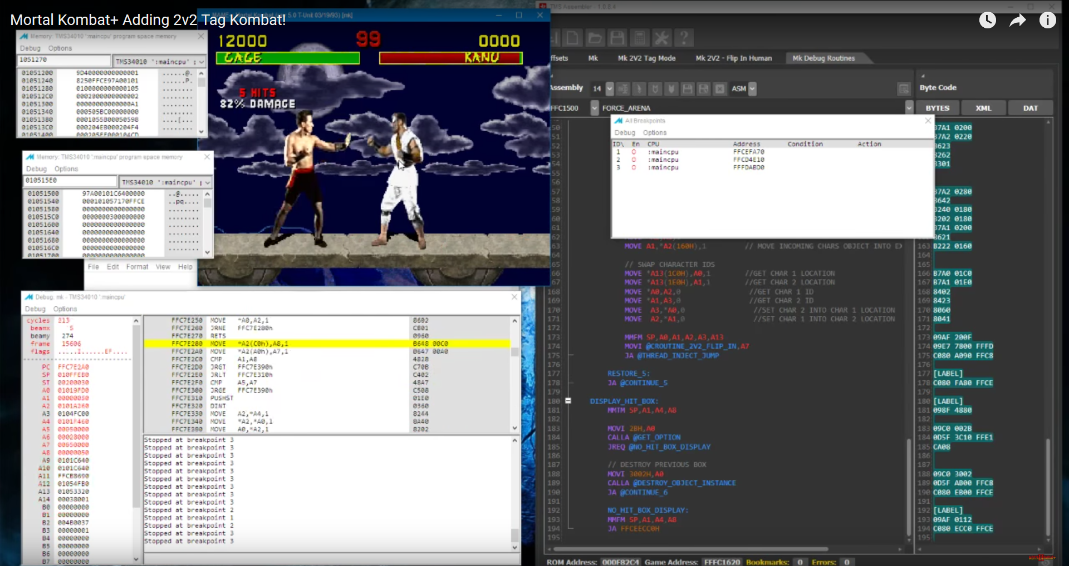
Task: Click the panel icon left of Byte Code
Action: [x=904, y=88]
